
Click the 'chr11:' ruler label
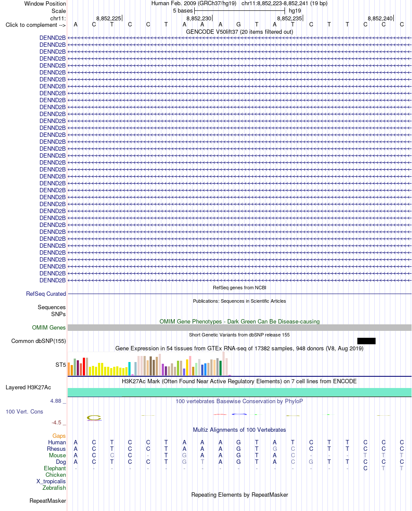58,18
